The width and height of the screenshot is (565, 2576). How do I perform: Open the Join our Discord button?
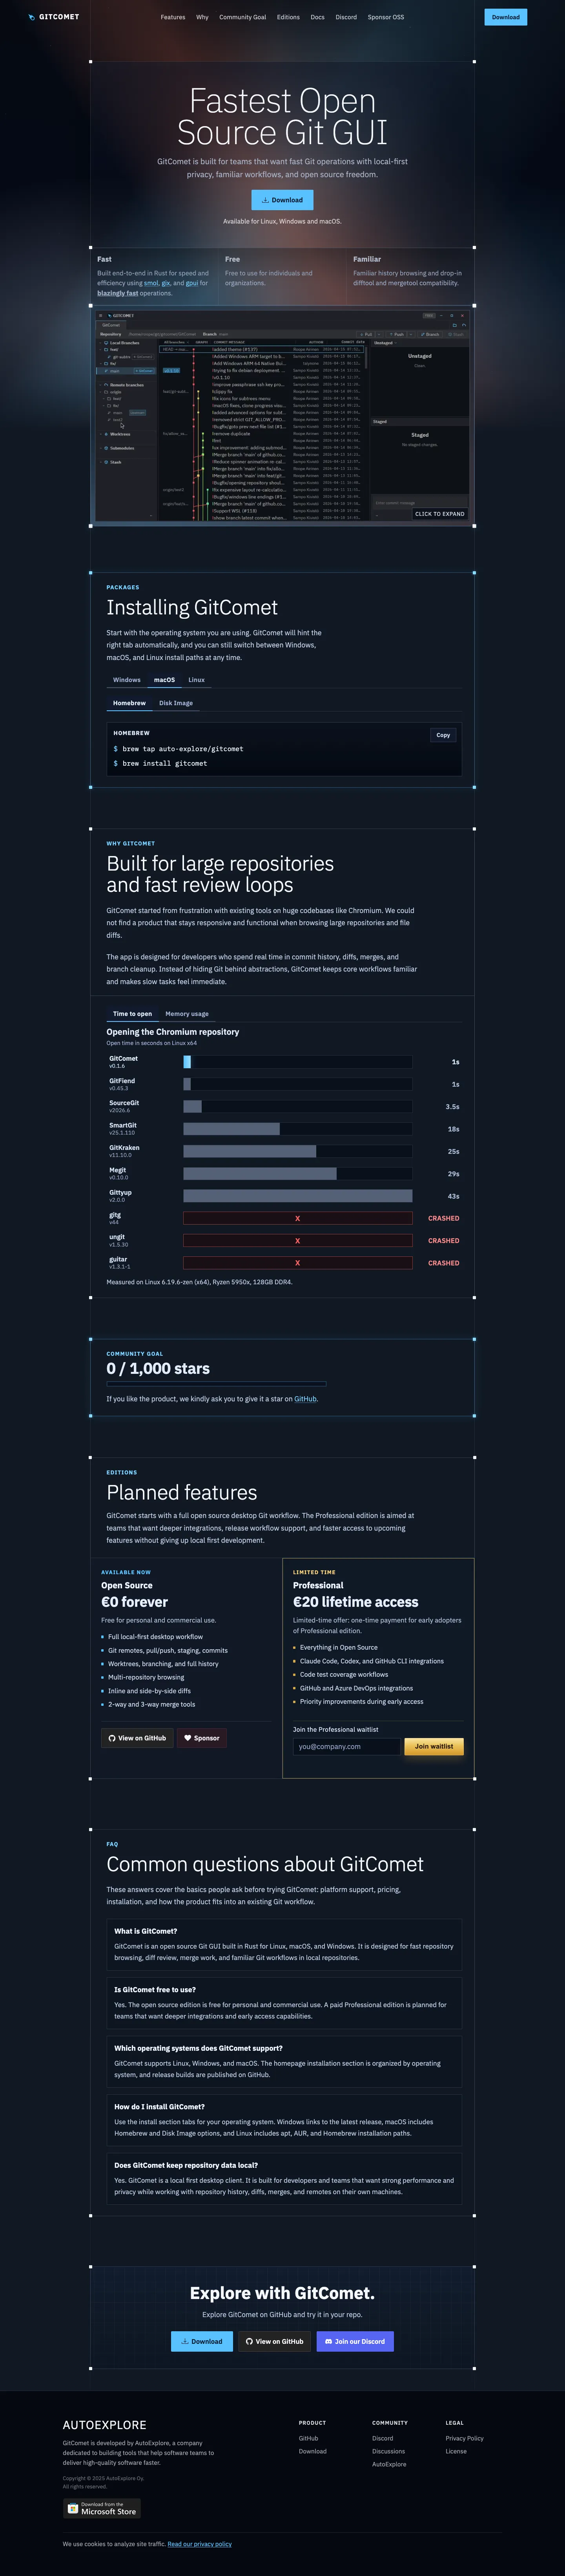click(x=354, y=2341)
